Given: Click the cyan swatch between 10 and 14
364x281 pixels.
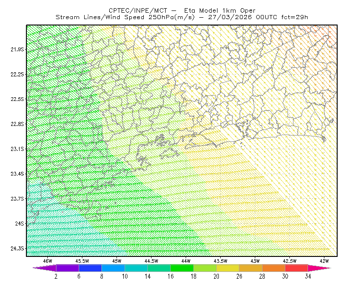Looking at the screenshot, I should [136, 268].
